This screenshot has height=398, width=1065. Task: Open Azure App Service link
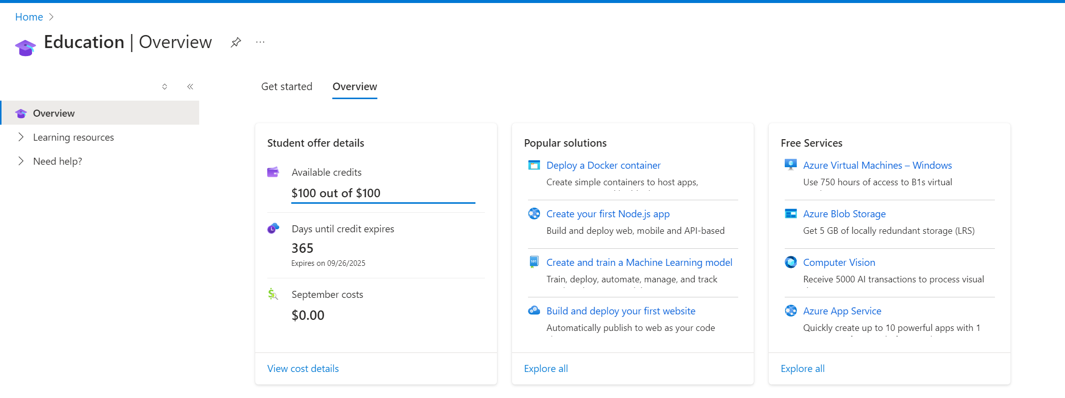[842, 311]
